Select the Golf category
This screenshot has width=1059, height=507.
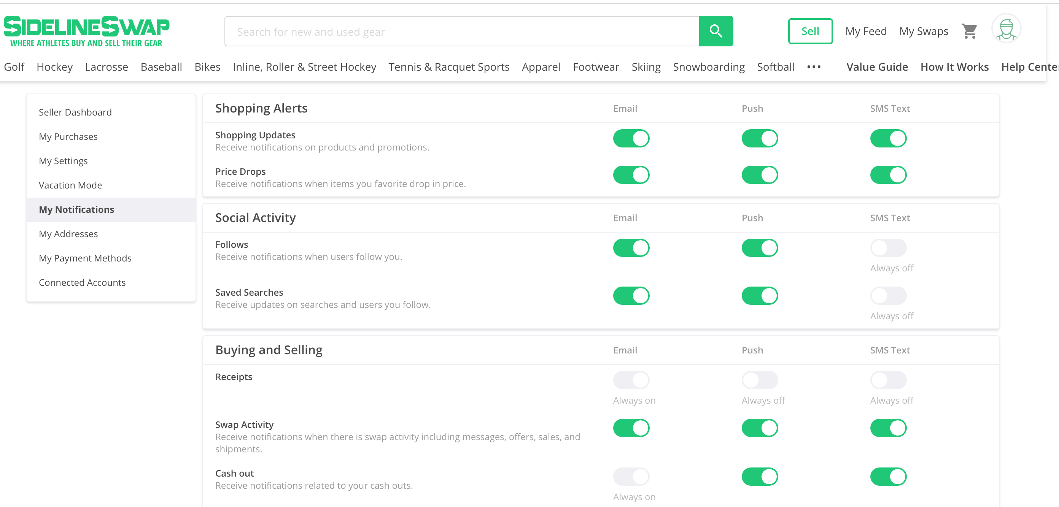coord(14,67)
